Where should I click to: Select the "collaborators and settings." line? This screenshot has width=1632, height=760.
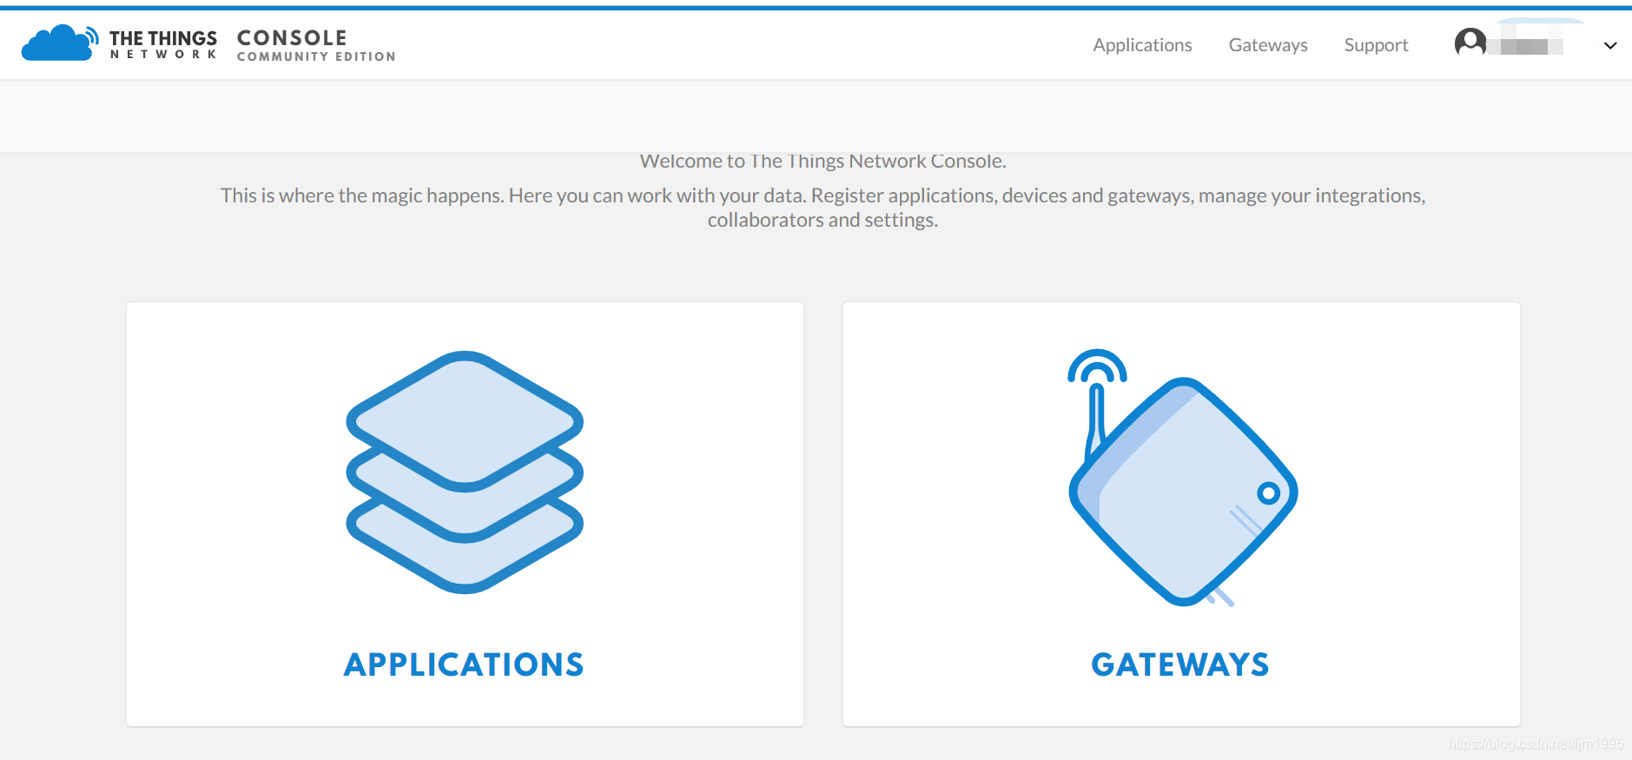(823, 220)
